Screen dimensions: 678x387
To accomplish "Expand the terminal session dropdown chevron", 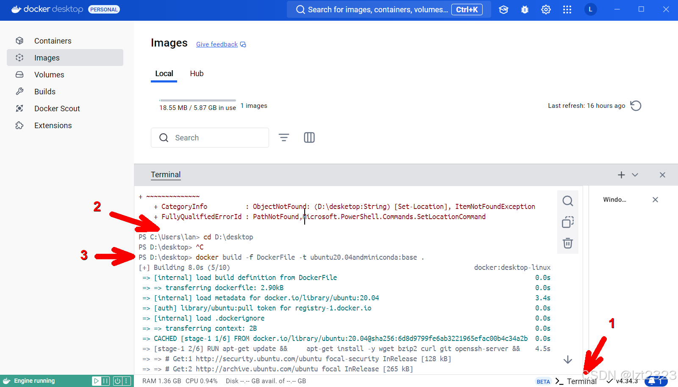I will pos(635,175).
